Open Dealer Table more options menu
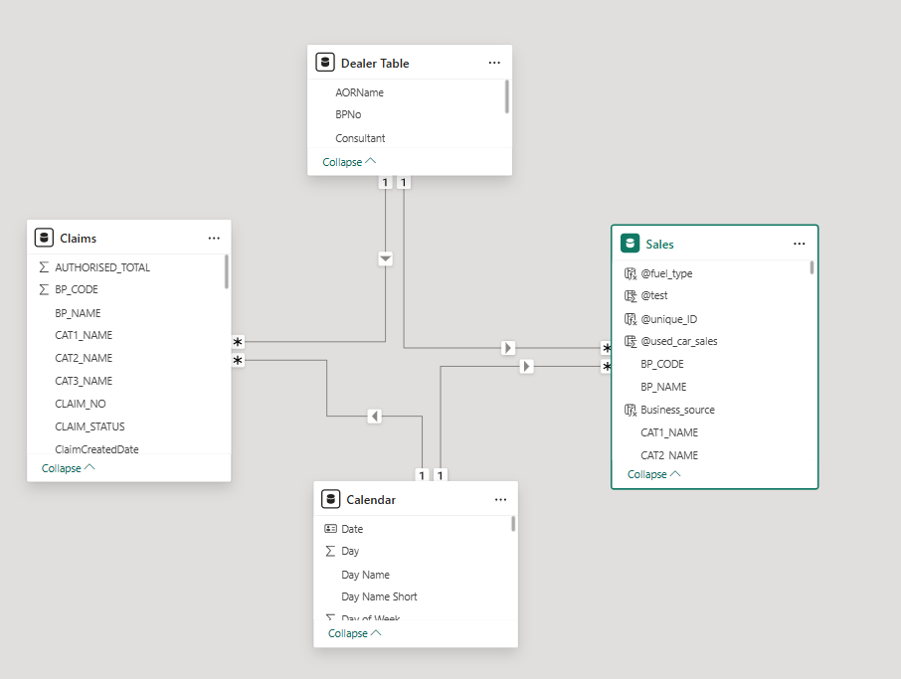This screenshot has width=901, height=679. tap(494, 63)
